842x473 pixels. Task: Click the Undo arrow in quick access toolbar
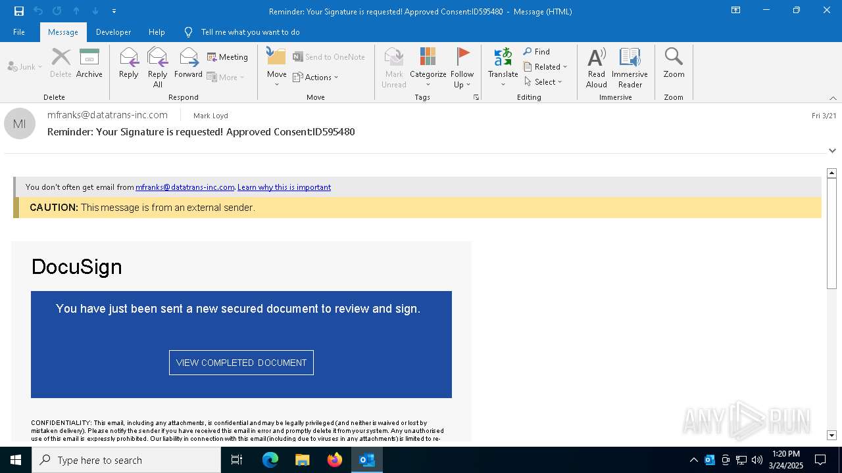pyautogui.click(x=38, y=11)
